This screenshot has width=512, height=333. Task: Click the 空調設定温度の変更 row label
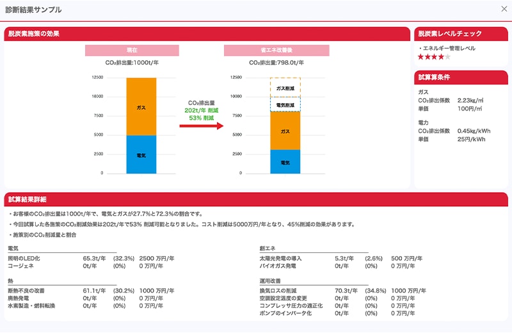tap(283, 298)
